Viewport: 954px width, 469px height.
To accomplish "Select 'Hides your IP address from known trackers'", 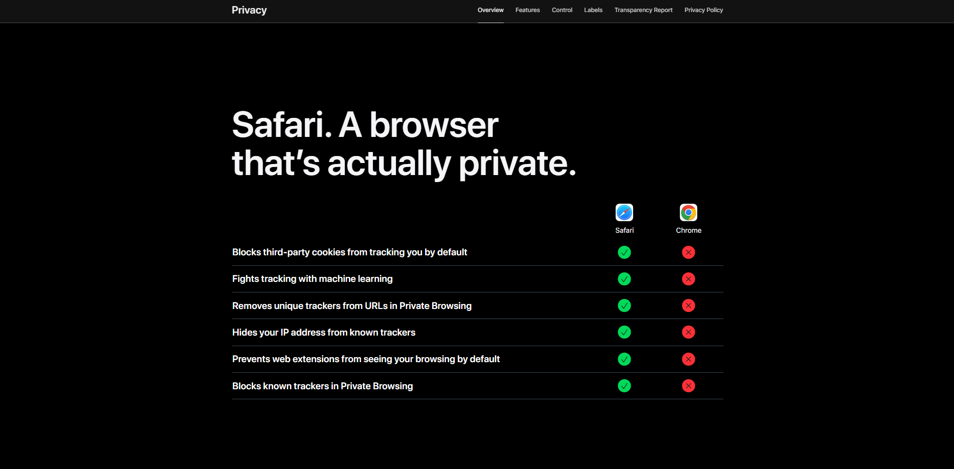I will 324,333.
